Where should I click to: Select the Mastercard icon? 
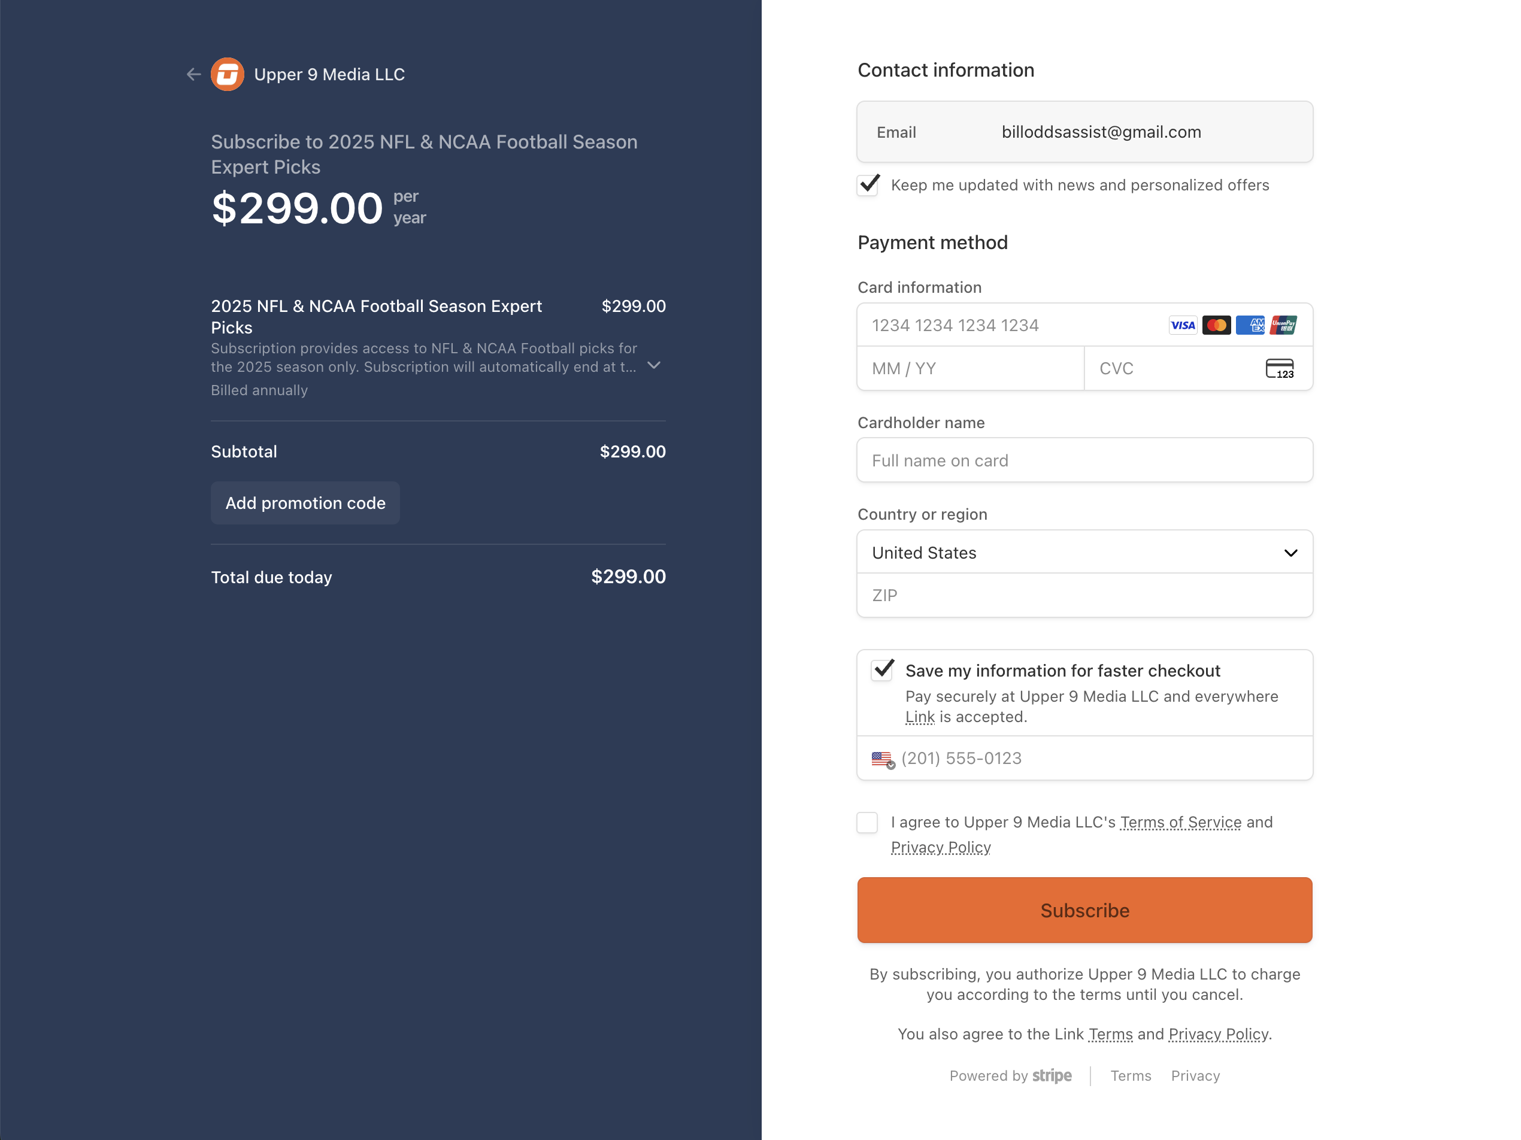1216,325
